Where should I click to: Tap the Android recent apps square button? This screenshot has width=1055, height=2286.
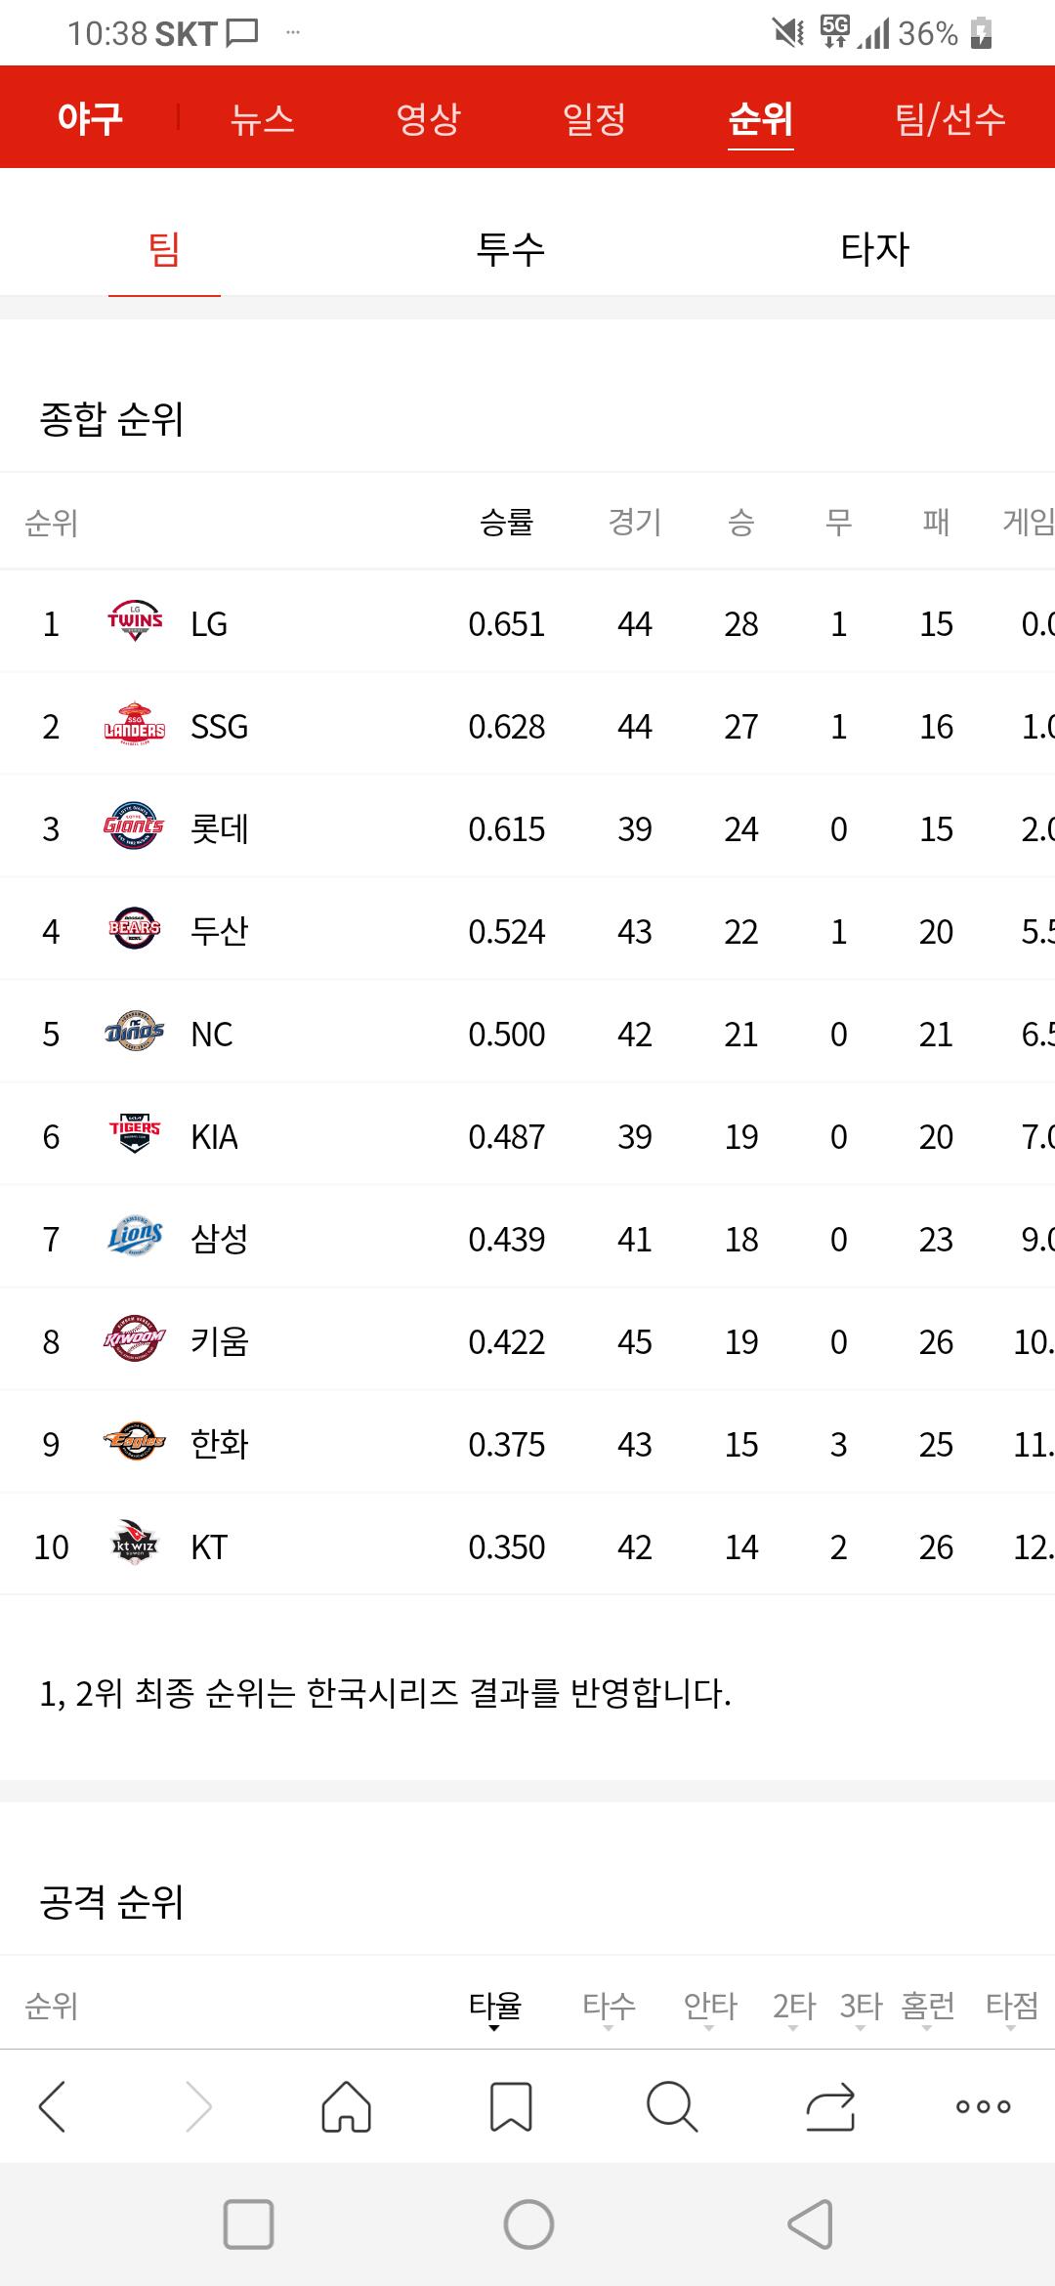(248, 2224)
